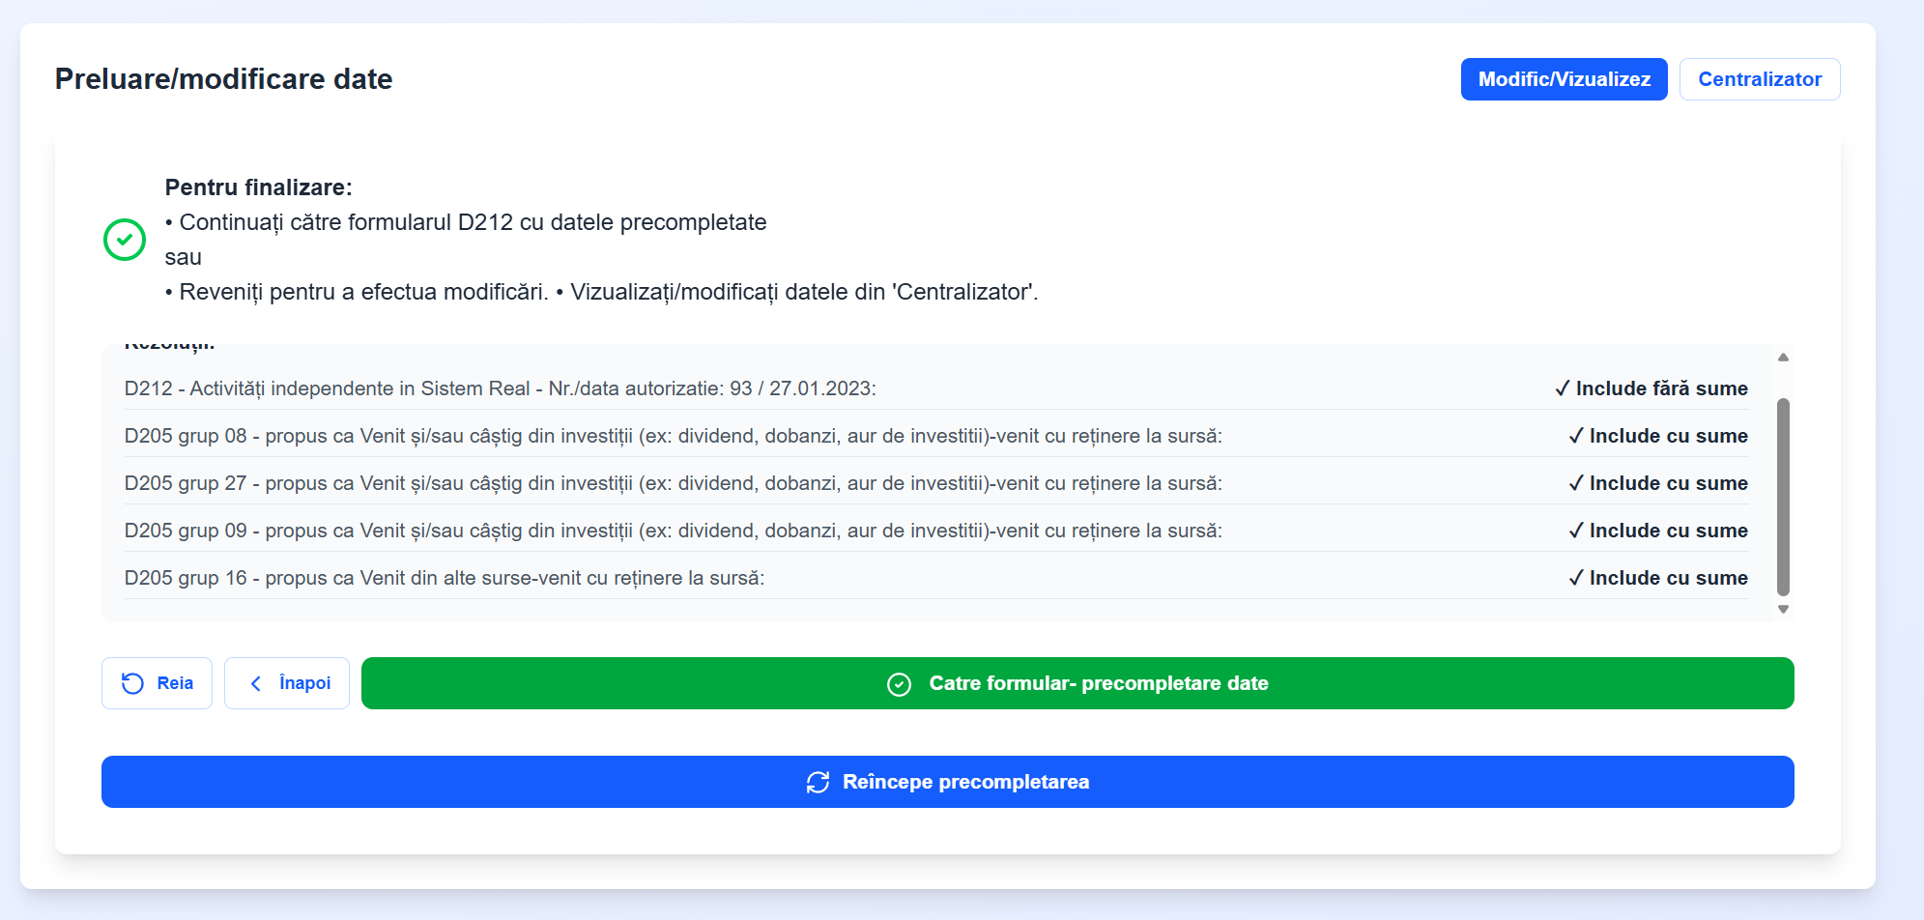Click 'Include cu sume' for grup 09
Viewport: 1924px width, 920px height.
1658,531
